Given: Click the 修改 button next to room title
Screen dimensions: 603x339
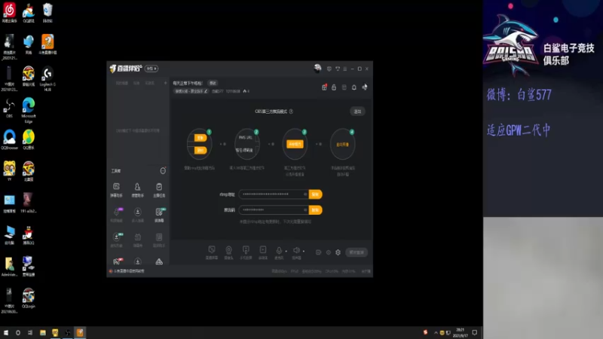Looking at the screenshot, I should (x=213, y=83).
